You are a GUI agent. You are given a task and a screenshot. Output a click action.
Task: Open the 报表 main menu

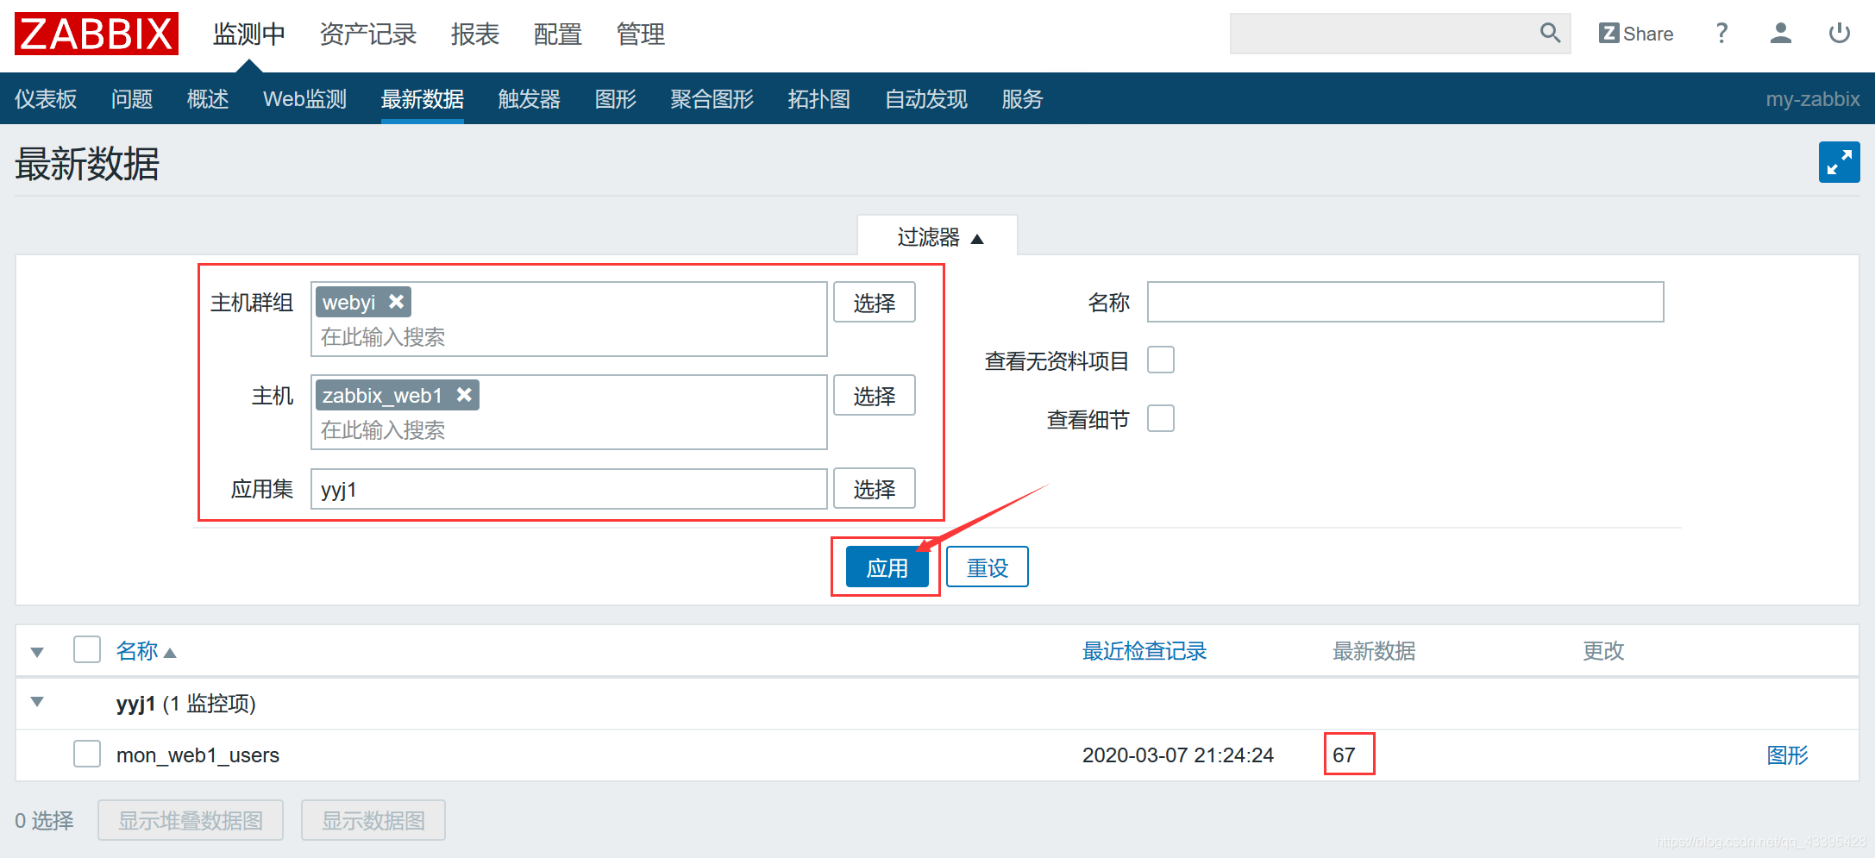coord(475,34)
